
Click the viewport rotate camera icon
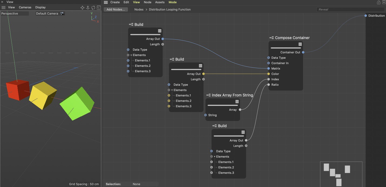click(x=93, y=8)
